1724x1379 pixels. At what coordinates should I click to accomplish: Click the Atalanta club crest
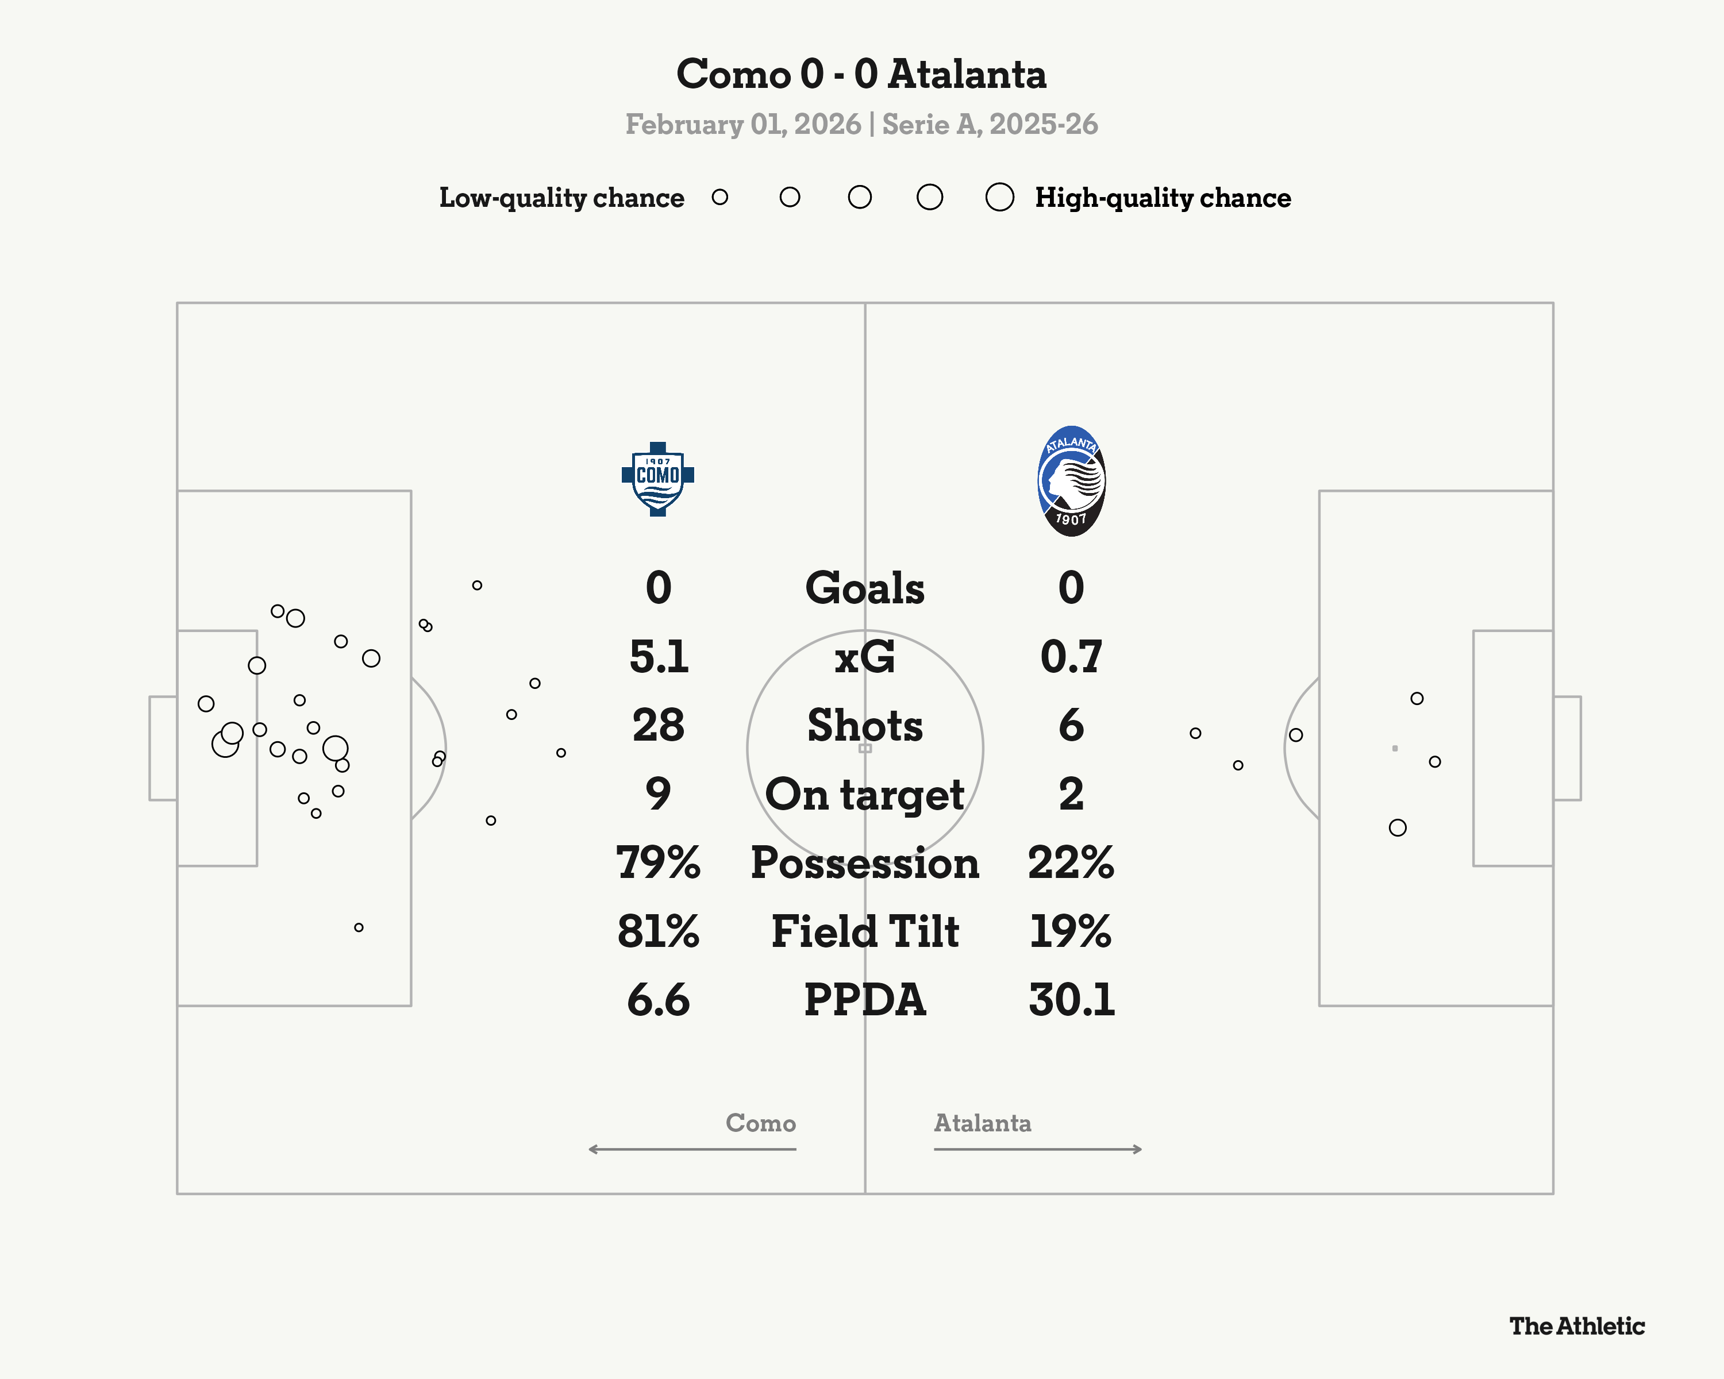point(1071,480)
